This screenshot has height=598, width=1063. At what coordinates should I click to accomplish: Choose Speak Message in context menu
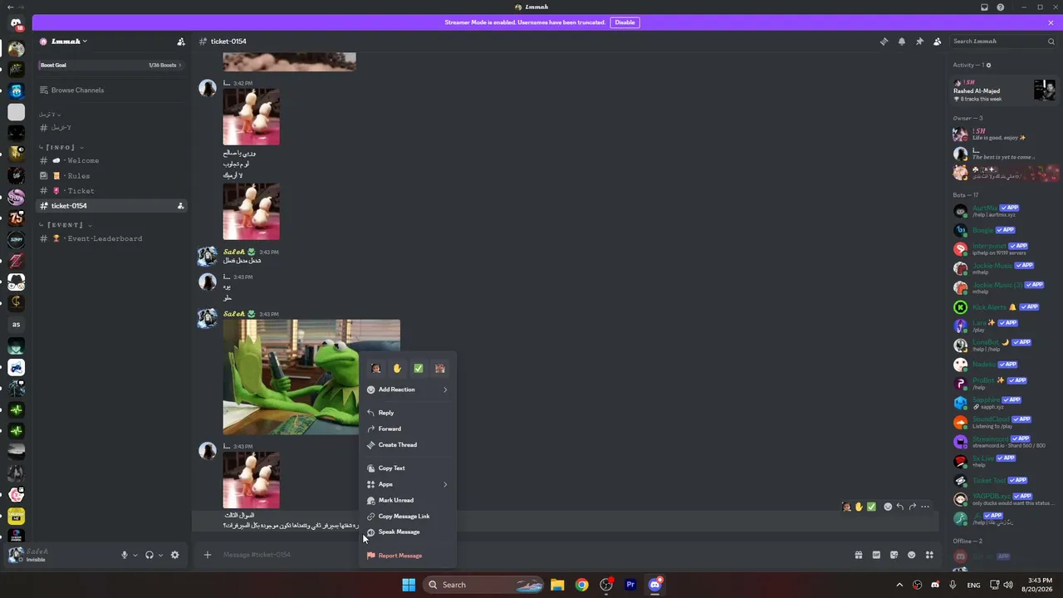(x=407, y=532)
